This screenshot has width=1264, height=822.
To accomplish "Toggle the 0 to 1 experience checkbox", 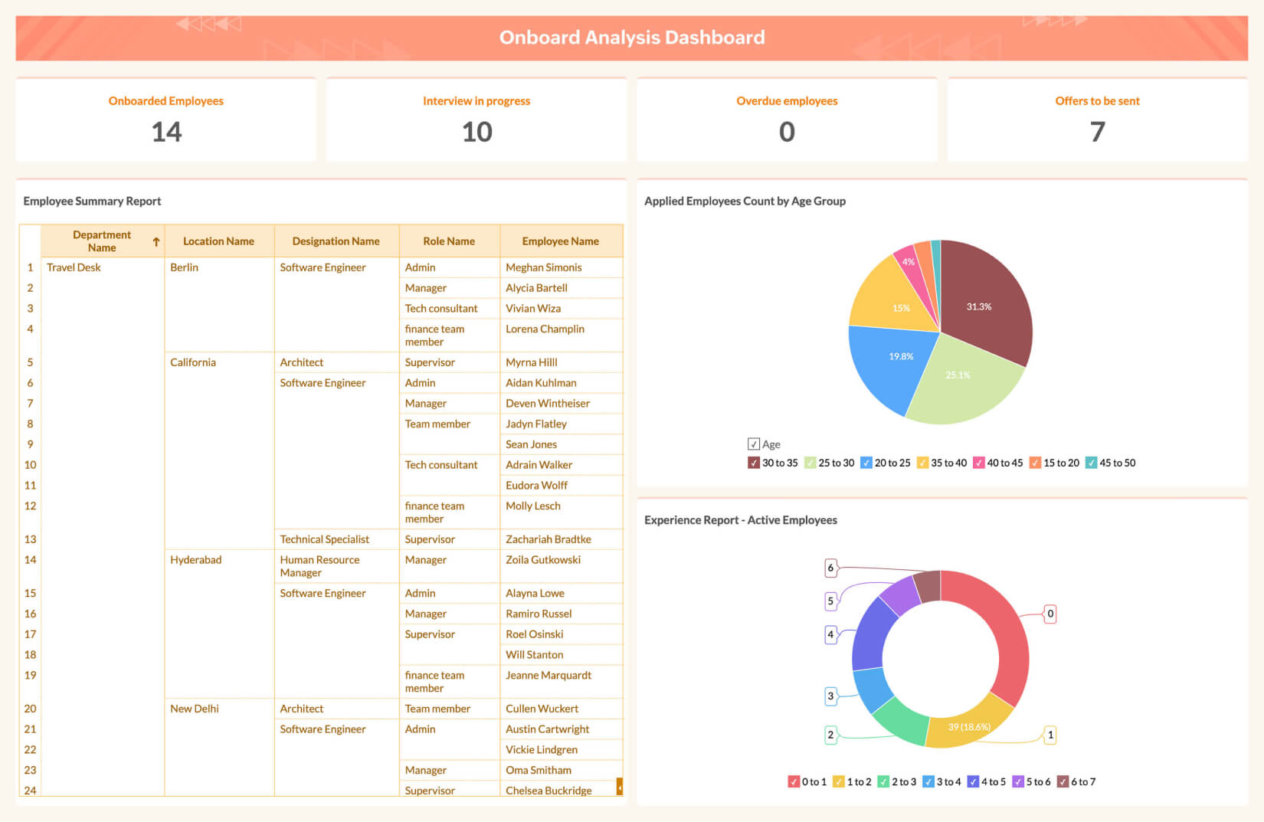I will (x=794, y=781).
